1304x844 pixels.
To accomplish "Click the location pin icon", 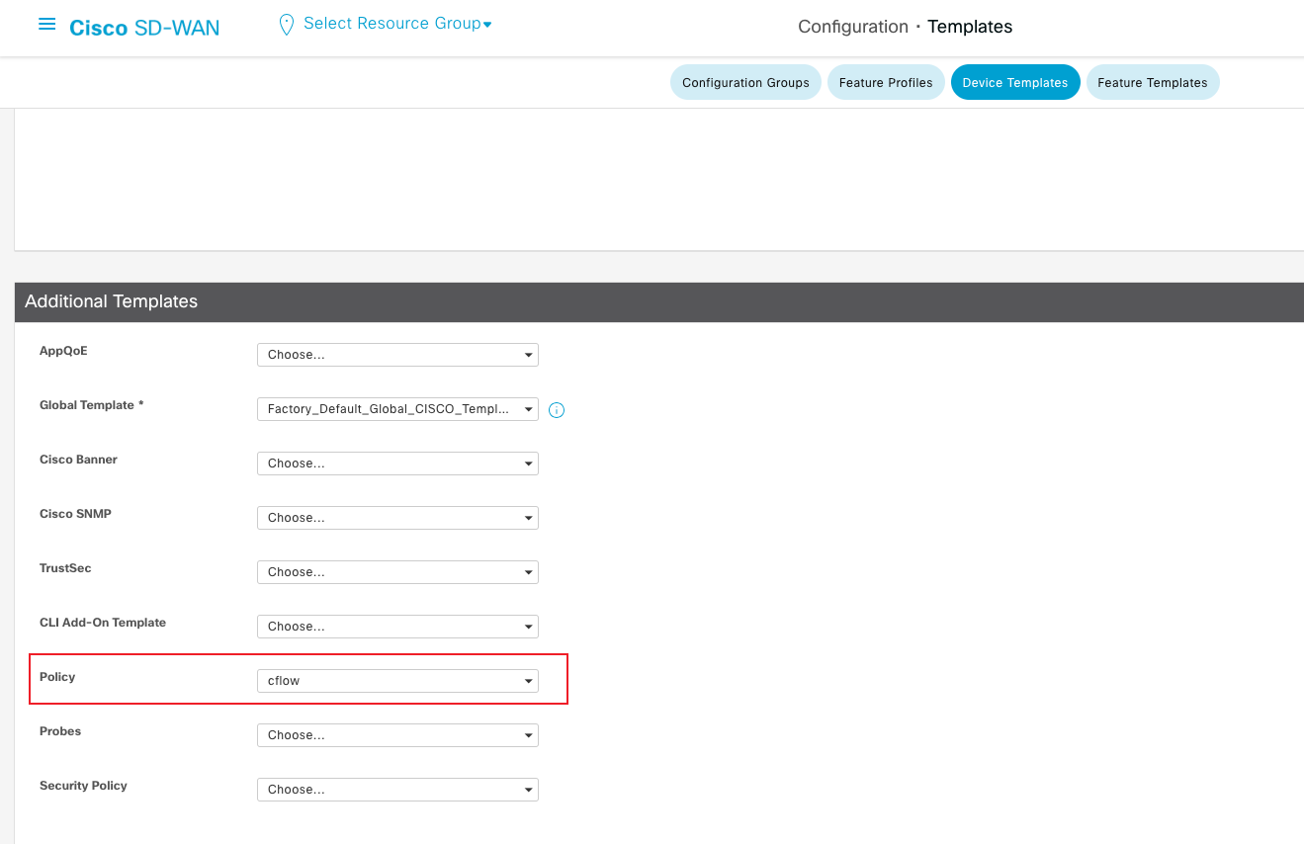I will tap(287, 25).
